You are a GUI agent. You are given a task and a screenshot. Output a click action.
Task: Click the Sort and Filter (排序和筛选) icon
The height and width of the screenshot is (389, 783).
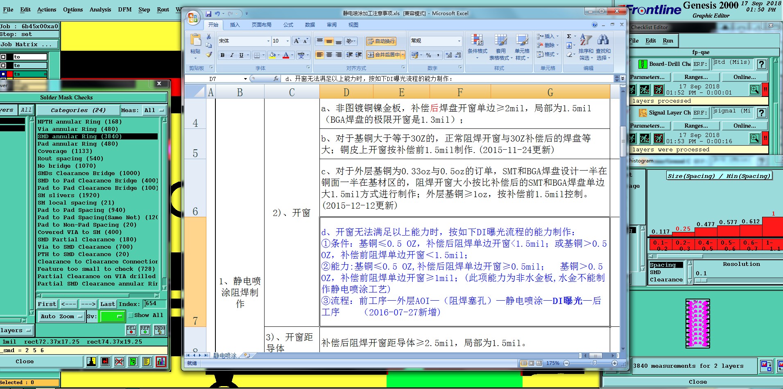pos(586,40)
